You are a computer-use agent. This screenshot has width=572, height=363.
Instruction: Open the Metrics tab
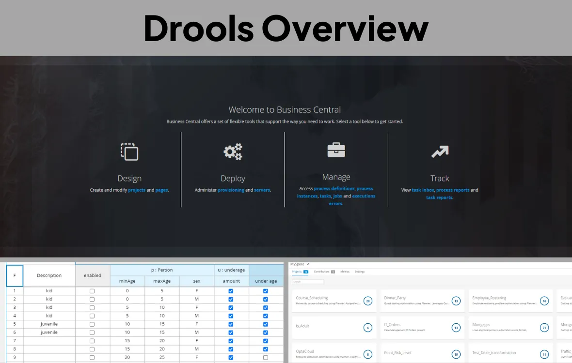(x=345, y=272)
